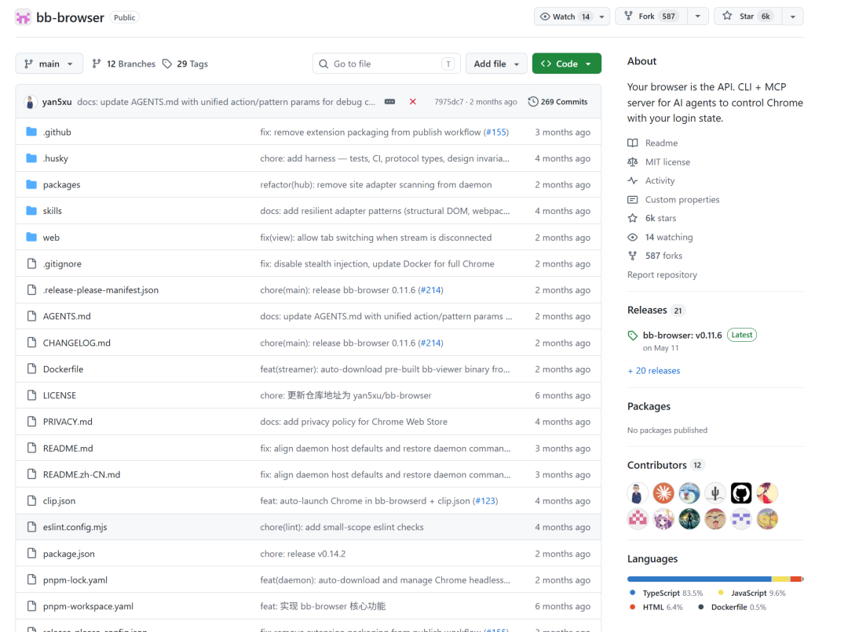Click the Contributors heading link
Viewport: 848px width, 632px height.
657,465
